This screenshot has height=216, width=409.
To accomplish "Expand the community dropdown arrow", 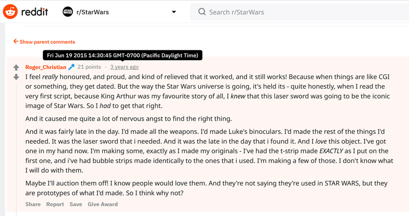I will point(174,12).
